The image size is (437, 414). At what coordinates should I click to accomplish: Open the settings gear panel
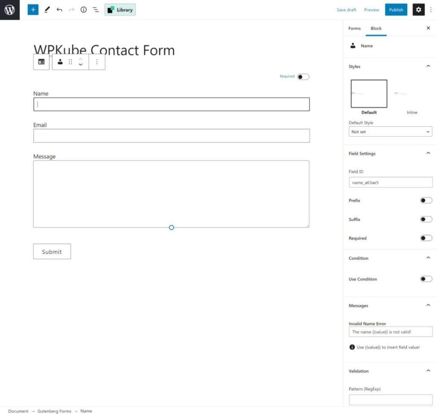coord(418,10)
